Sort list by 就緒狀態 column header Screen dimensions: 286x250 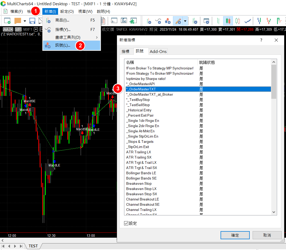click(234, 62)
